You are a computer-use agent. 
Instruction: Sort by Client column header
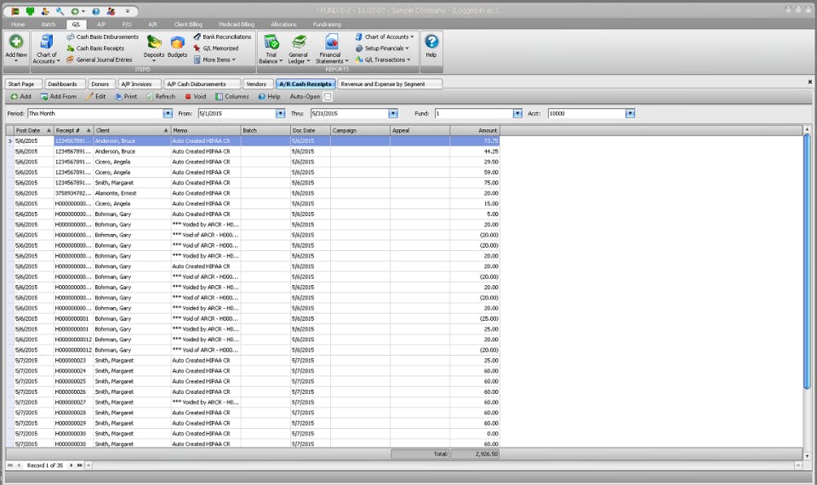[133, 130]
